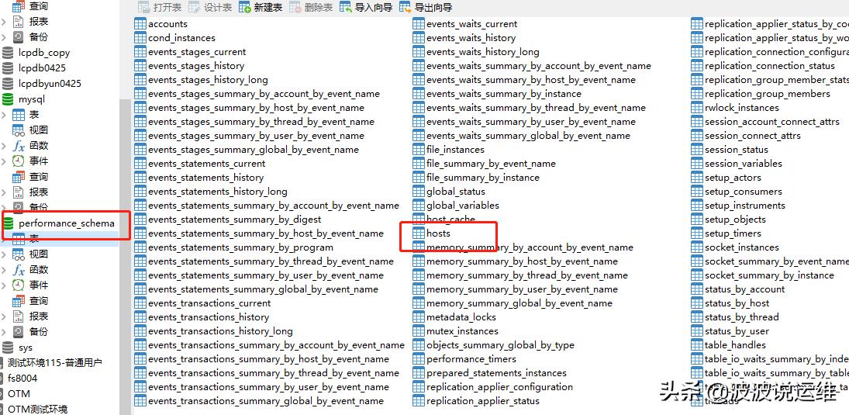Click the 删除表 toolbar button
This screenshot has height=415, width=849.
[x=311, y=8]
